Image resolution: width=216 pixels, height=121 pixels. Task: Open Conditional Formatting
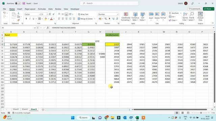click(126, 16)
